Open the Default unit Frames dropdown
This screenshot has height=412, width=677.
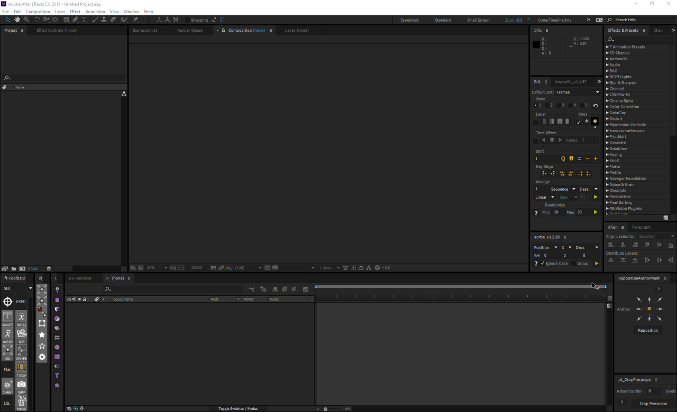click(x=578, y=92)
